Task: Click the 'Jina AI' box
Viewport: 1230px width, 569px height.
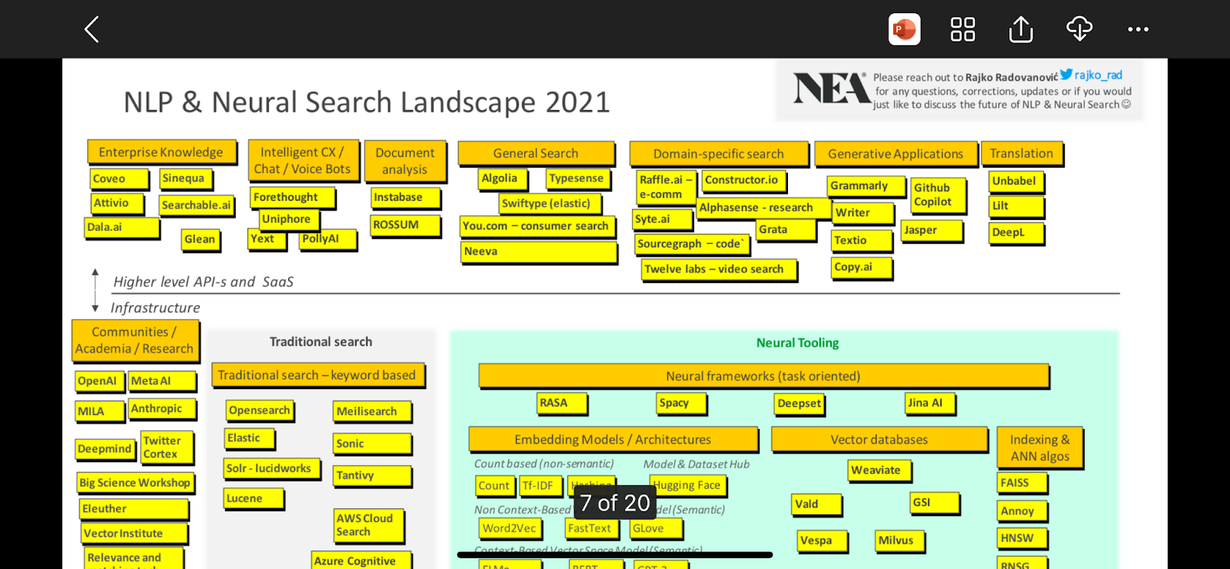Action: 930,403
